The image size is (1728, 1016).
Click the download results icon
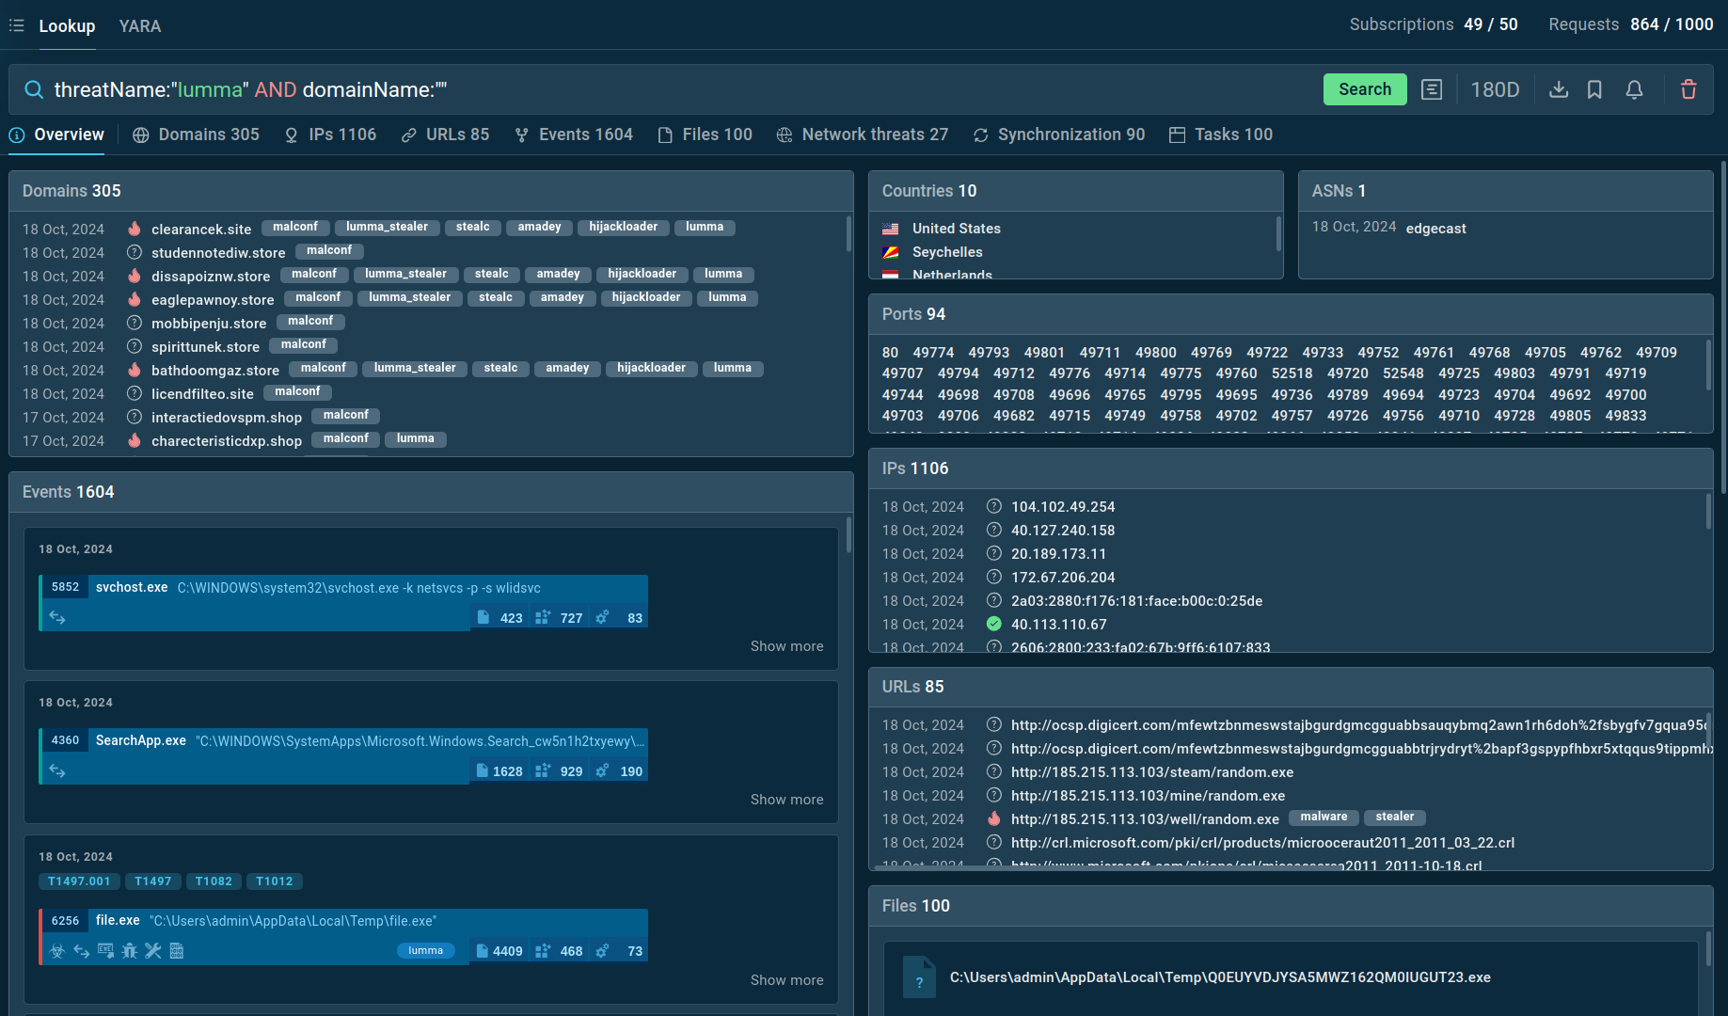click(1559, 89)
